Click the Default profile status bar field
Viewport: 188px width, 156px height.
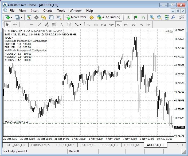[x=83, y=151]
